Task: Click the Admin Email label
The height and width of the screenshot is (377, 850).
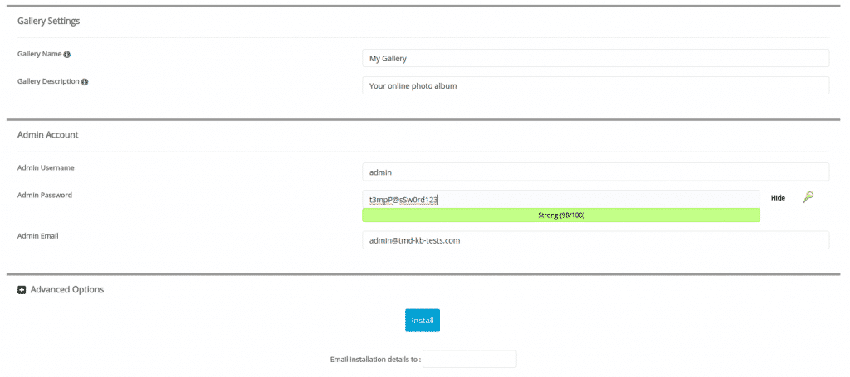Action: coord(38,236)
